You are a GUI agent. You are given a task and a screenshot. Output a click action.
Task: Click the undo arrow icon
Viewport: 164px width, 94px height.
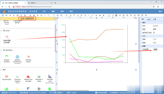pyautogui.click(x=6, y=15)
